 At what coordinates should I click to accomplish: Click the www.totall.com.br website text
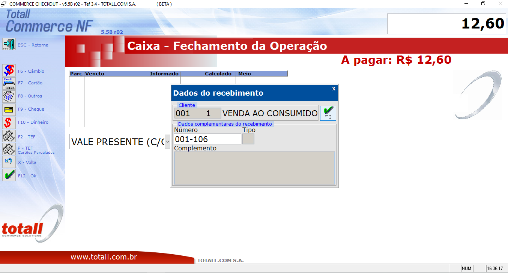(104, 257)
